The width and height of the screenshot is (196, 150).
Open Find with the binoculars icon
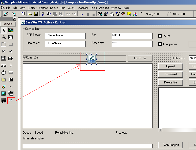click(61, 14)
